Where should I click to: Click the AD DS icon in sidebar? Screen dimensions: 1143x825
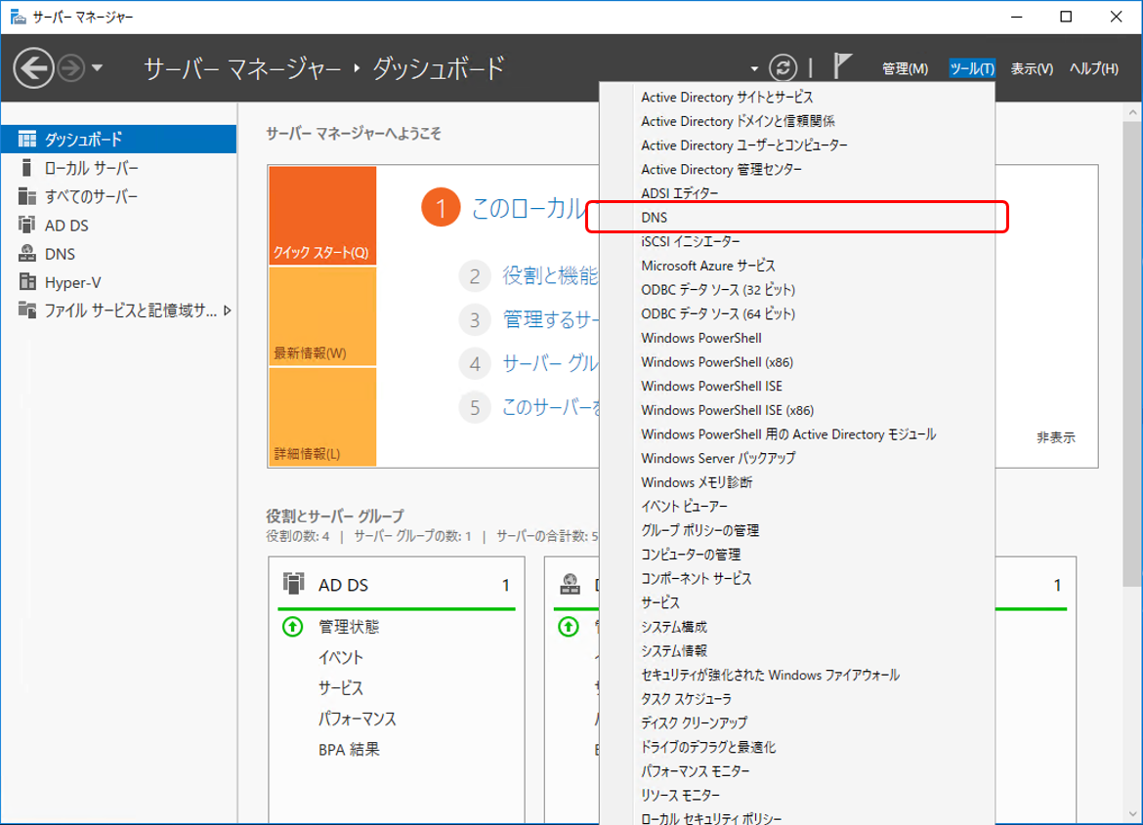27,225
